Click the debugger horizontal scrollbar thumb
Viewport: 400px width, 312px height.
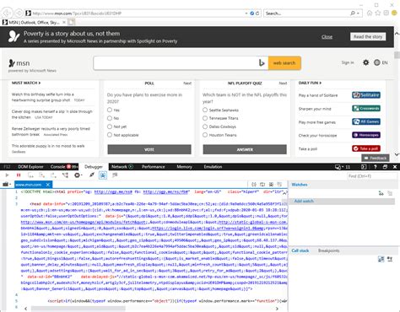78,309
